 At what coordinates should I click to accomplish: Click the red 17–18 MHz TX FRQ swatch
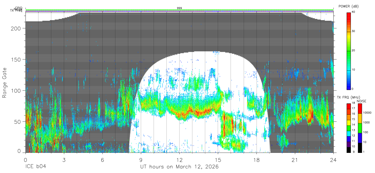[349, 106]
